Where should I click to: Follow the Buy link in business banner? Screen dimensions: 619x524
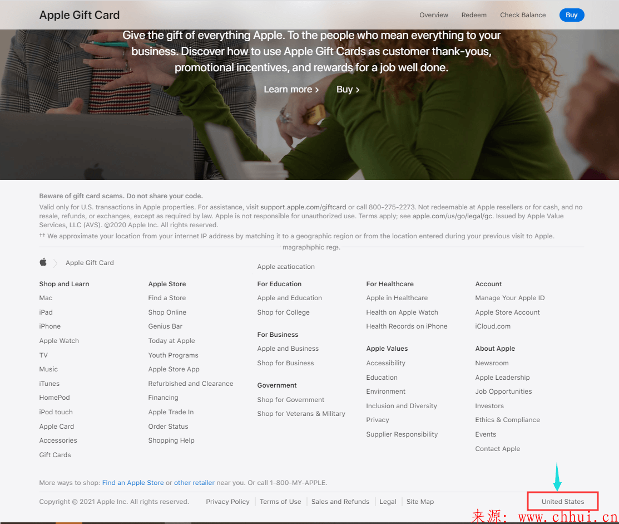pos(348,89)
